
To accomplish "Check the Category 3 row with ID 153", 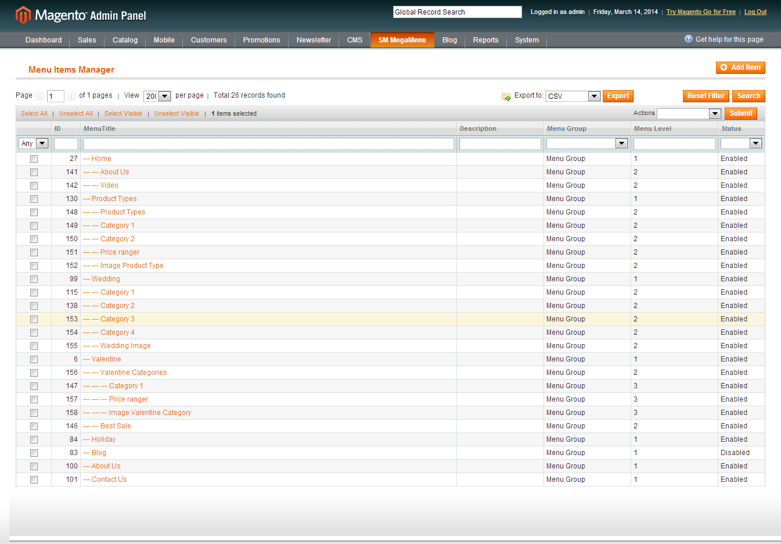I will pos(34,319).
